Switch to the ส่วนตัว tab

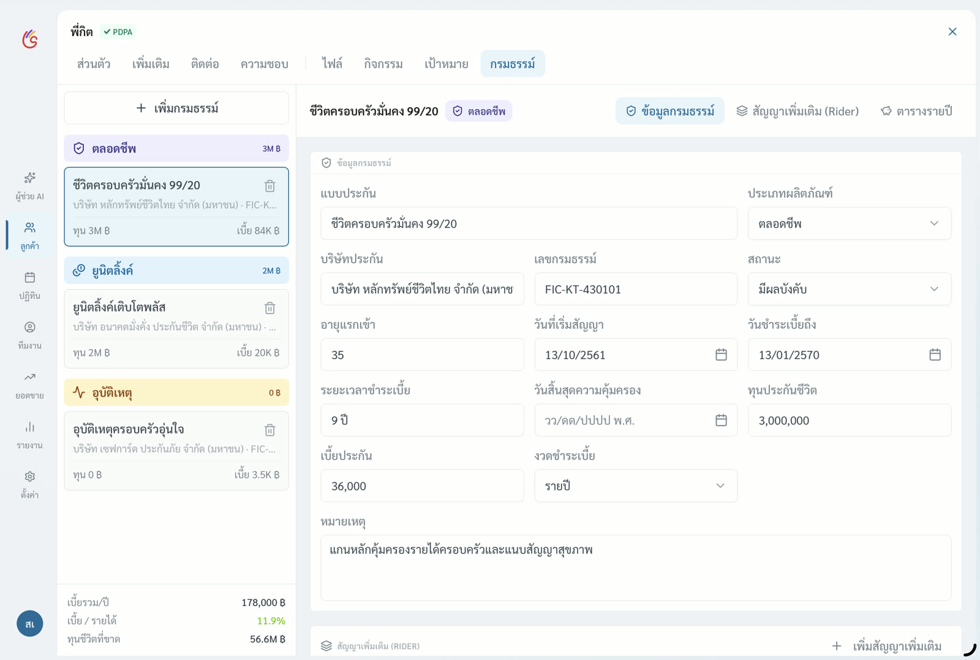click(x=94, y=64)
